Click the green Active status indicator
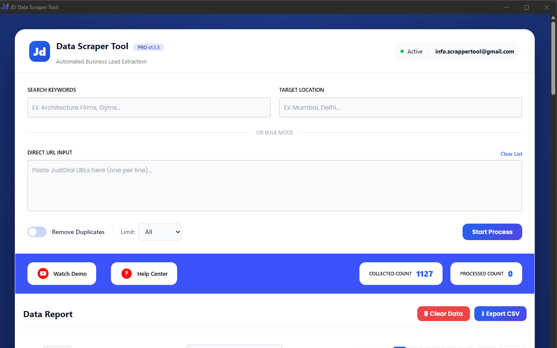 coord(412,51)
